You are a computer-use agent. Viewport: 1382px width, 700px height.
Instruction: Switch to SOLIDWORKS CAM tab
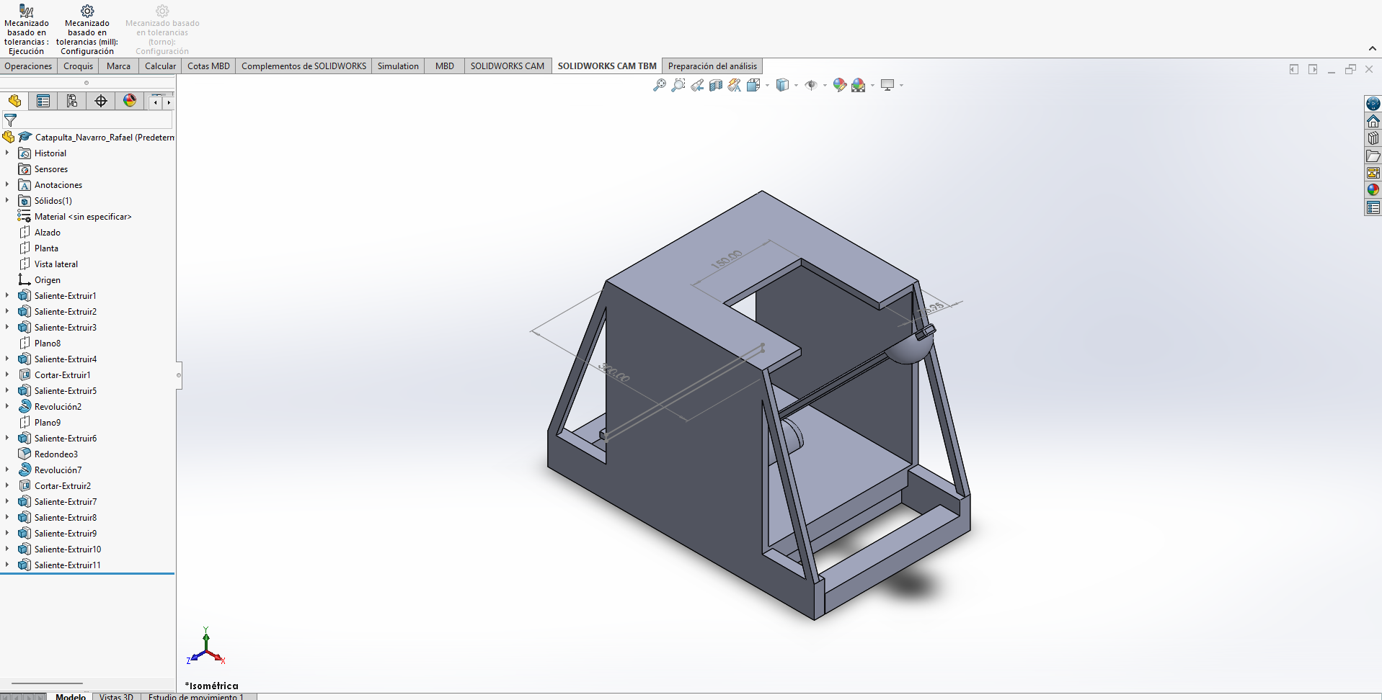click(x=508, y=66)
